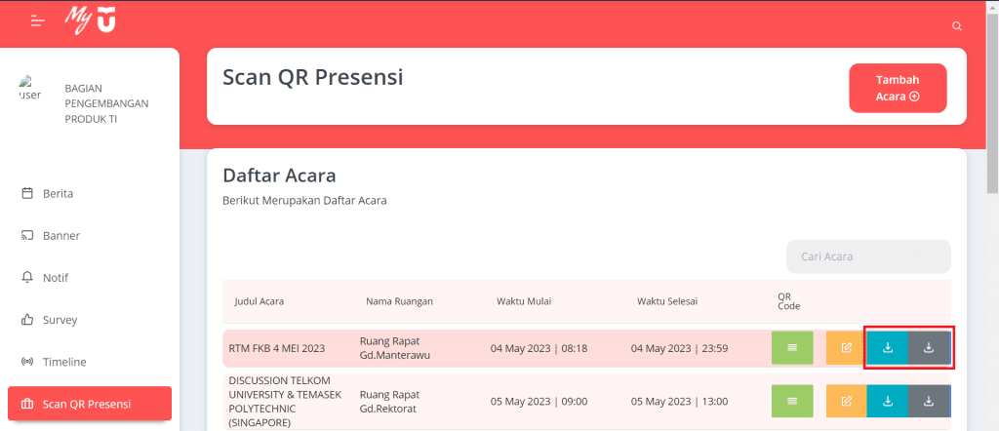Click gray download button for RTM FKB row
999x431 pixels.
pyautogui.click(x=929, y=348)
